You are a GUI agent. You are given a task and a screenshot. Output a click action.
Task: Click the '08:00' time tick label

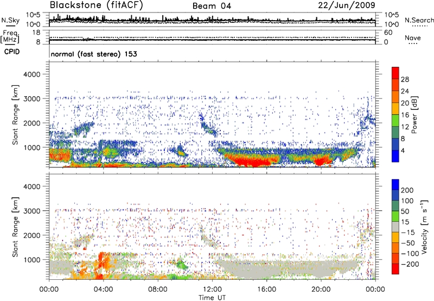(x=157, y=290)
